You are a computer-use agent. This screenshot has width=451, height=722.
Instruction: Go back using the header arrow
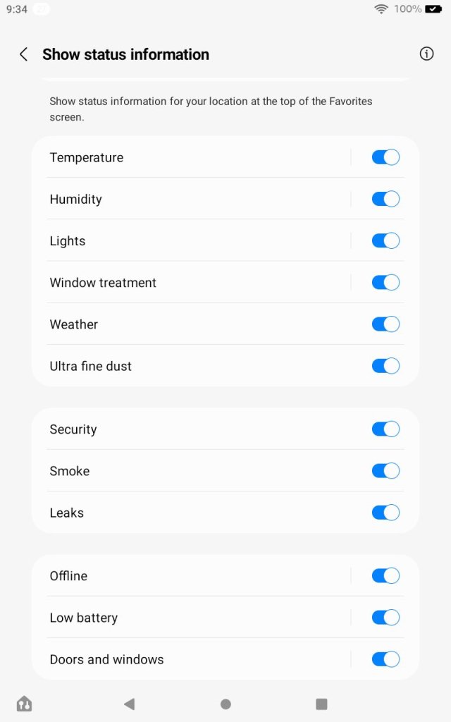coord(23,54)
